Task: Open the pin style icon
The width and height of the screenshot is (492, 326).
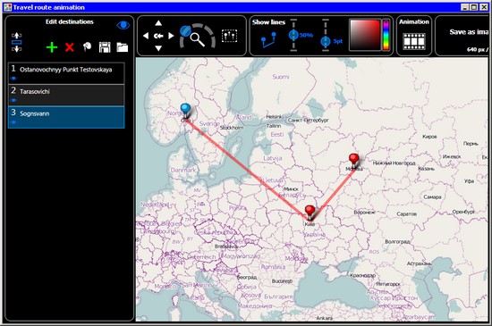Action: click(88, 47)
